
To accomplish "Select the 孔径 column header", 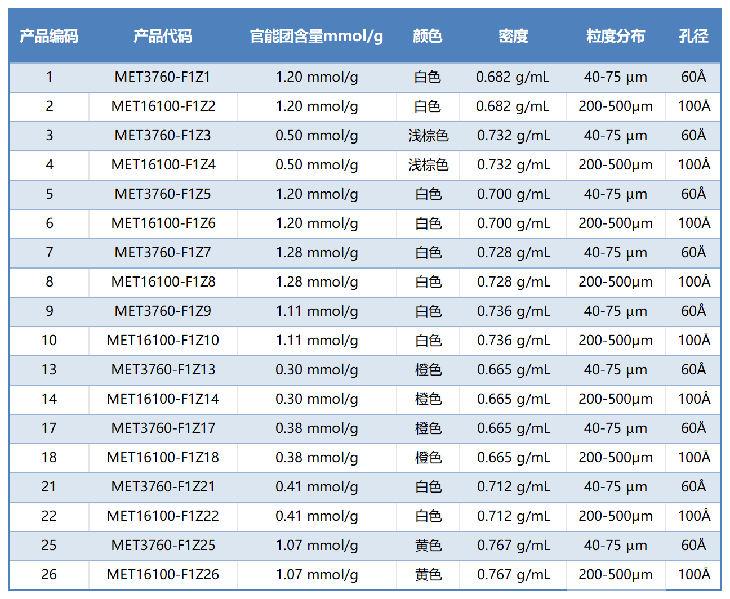I will [x=693, y=37].
